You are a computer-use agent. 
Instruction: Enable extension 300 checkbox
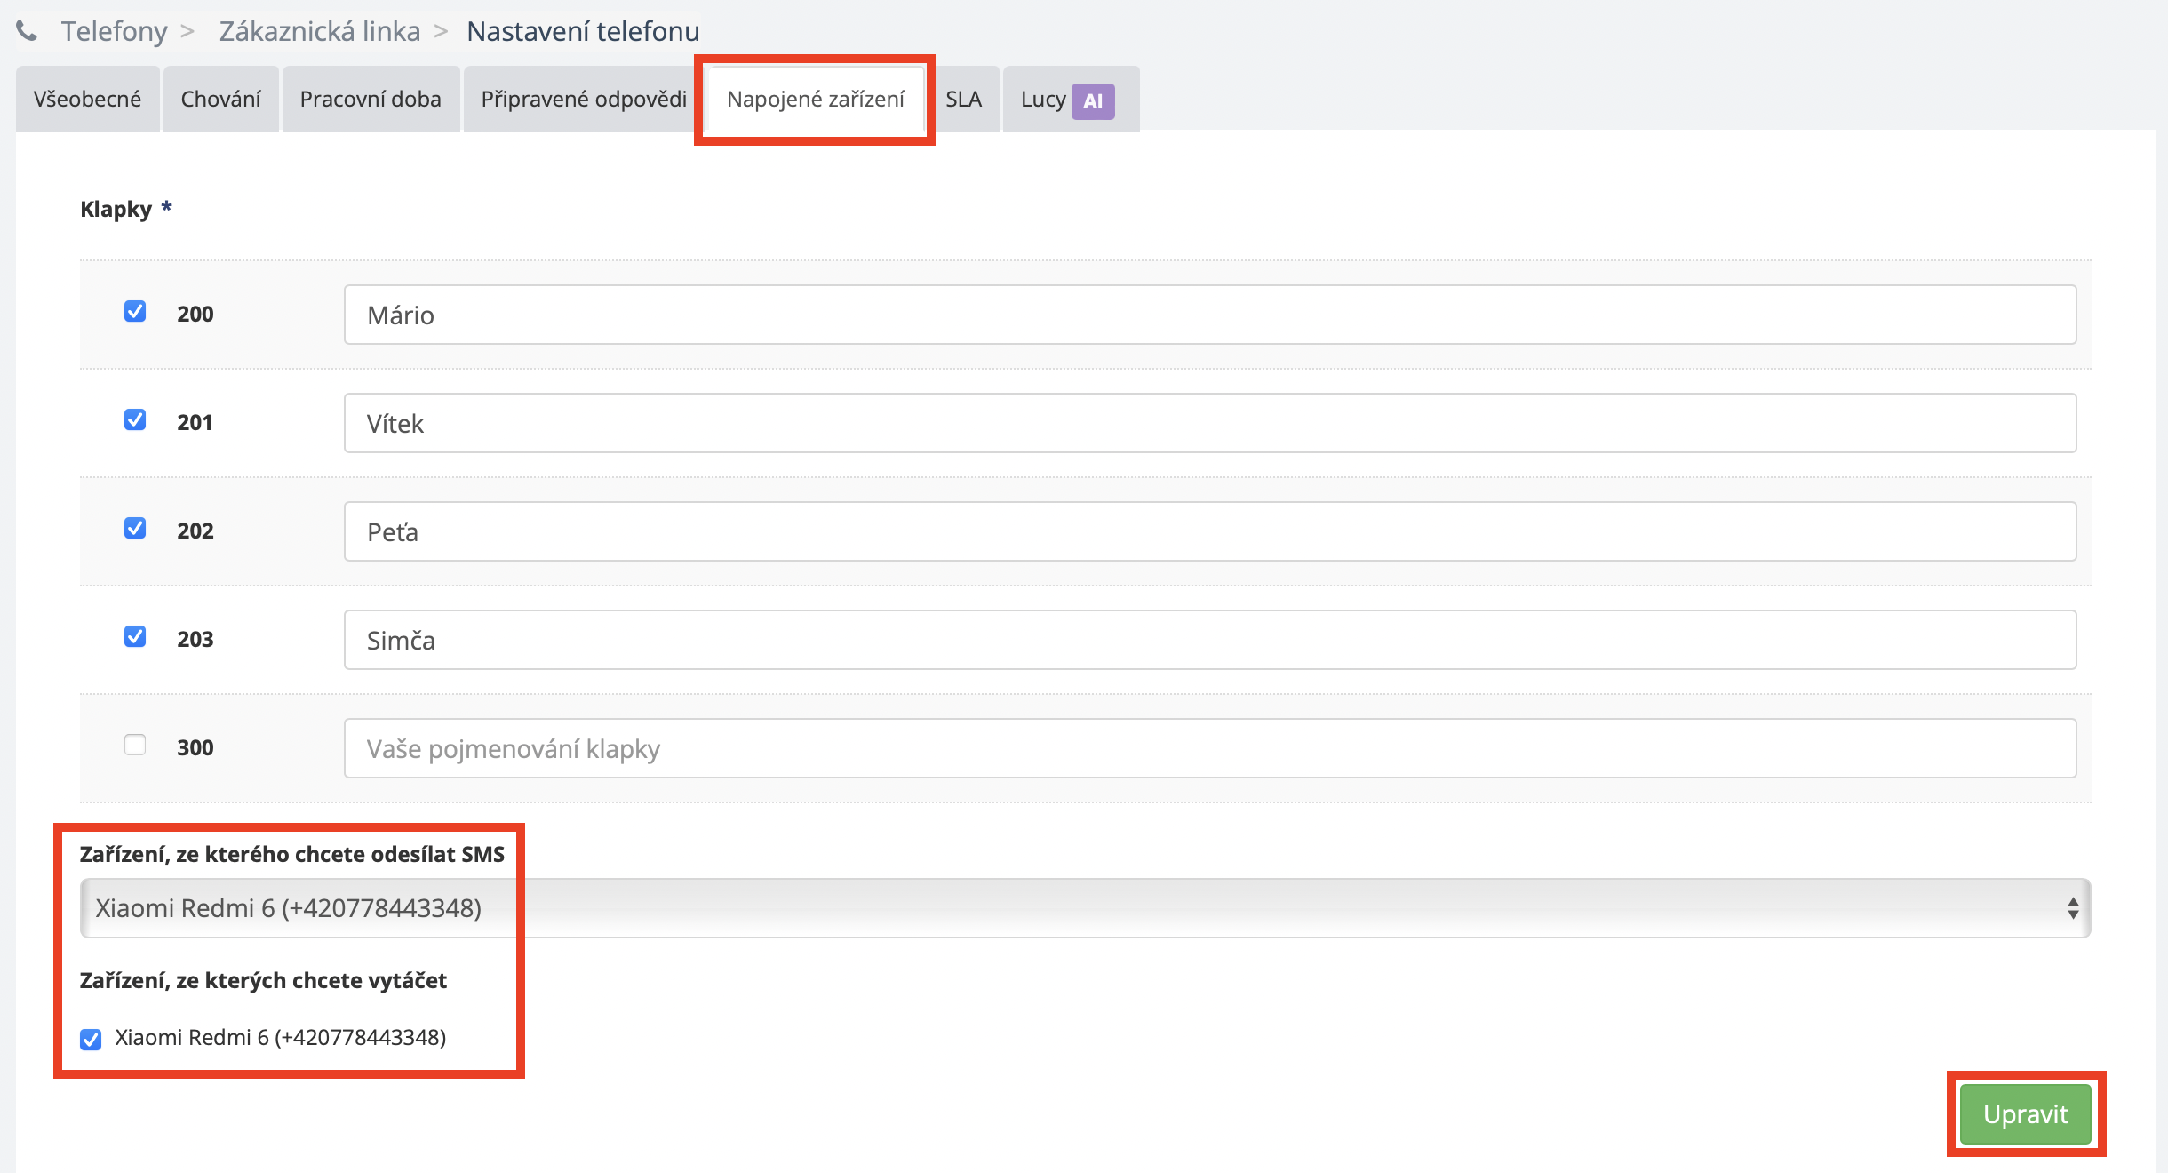tap(135, 745)
